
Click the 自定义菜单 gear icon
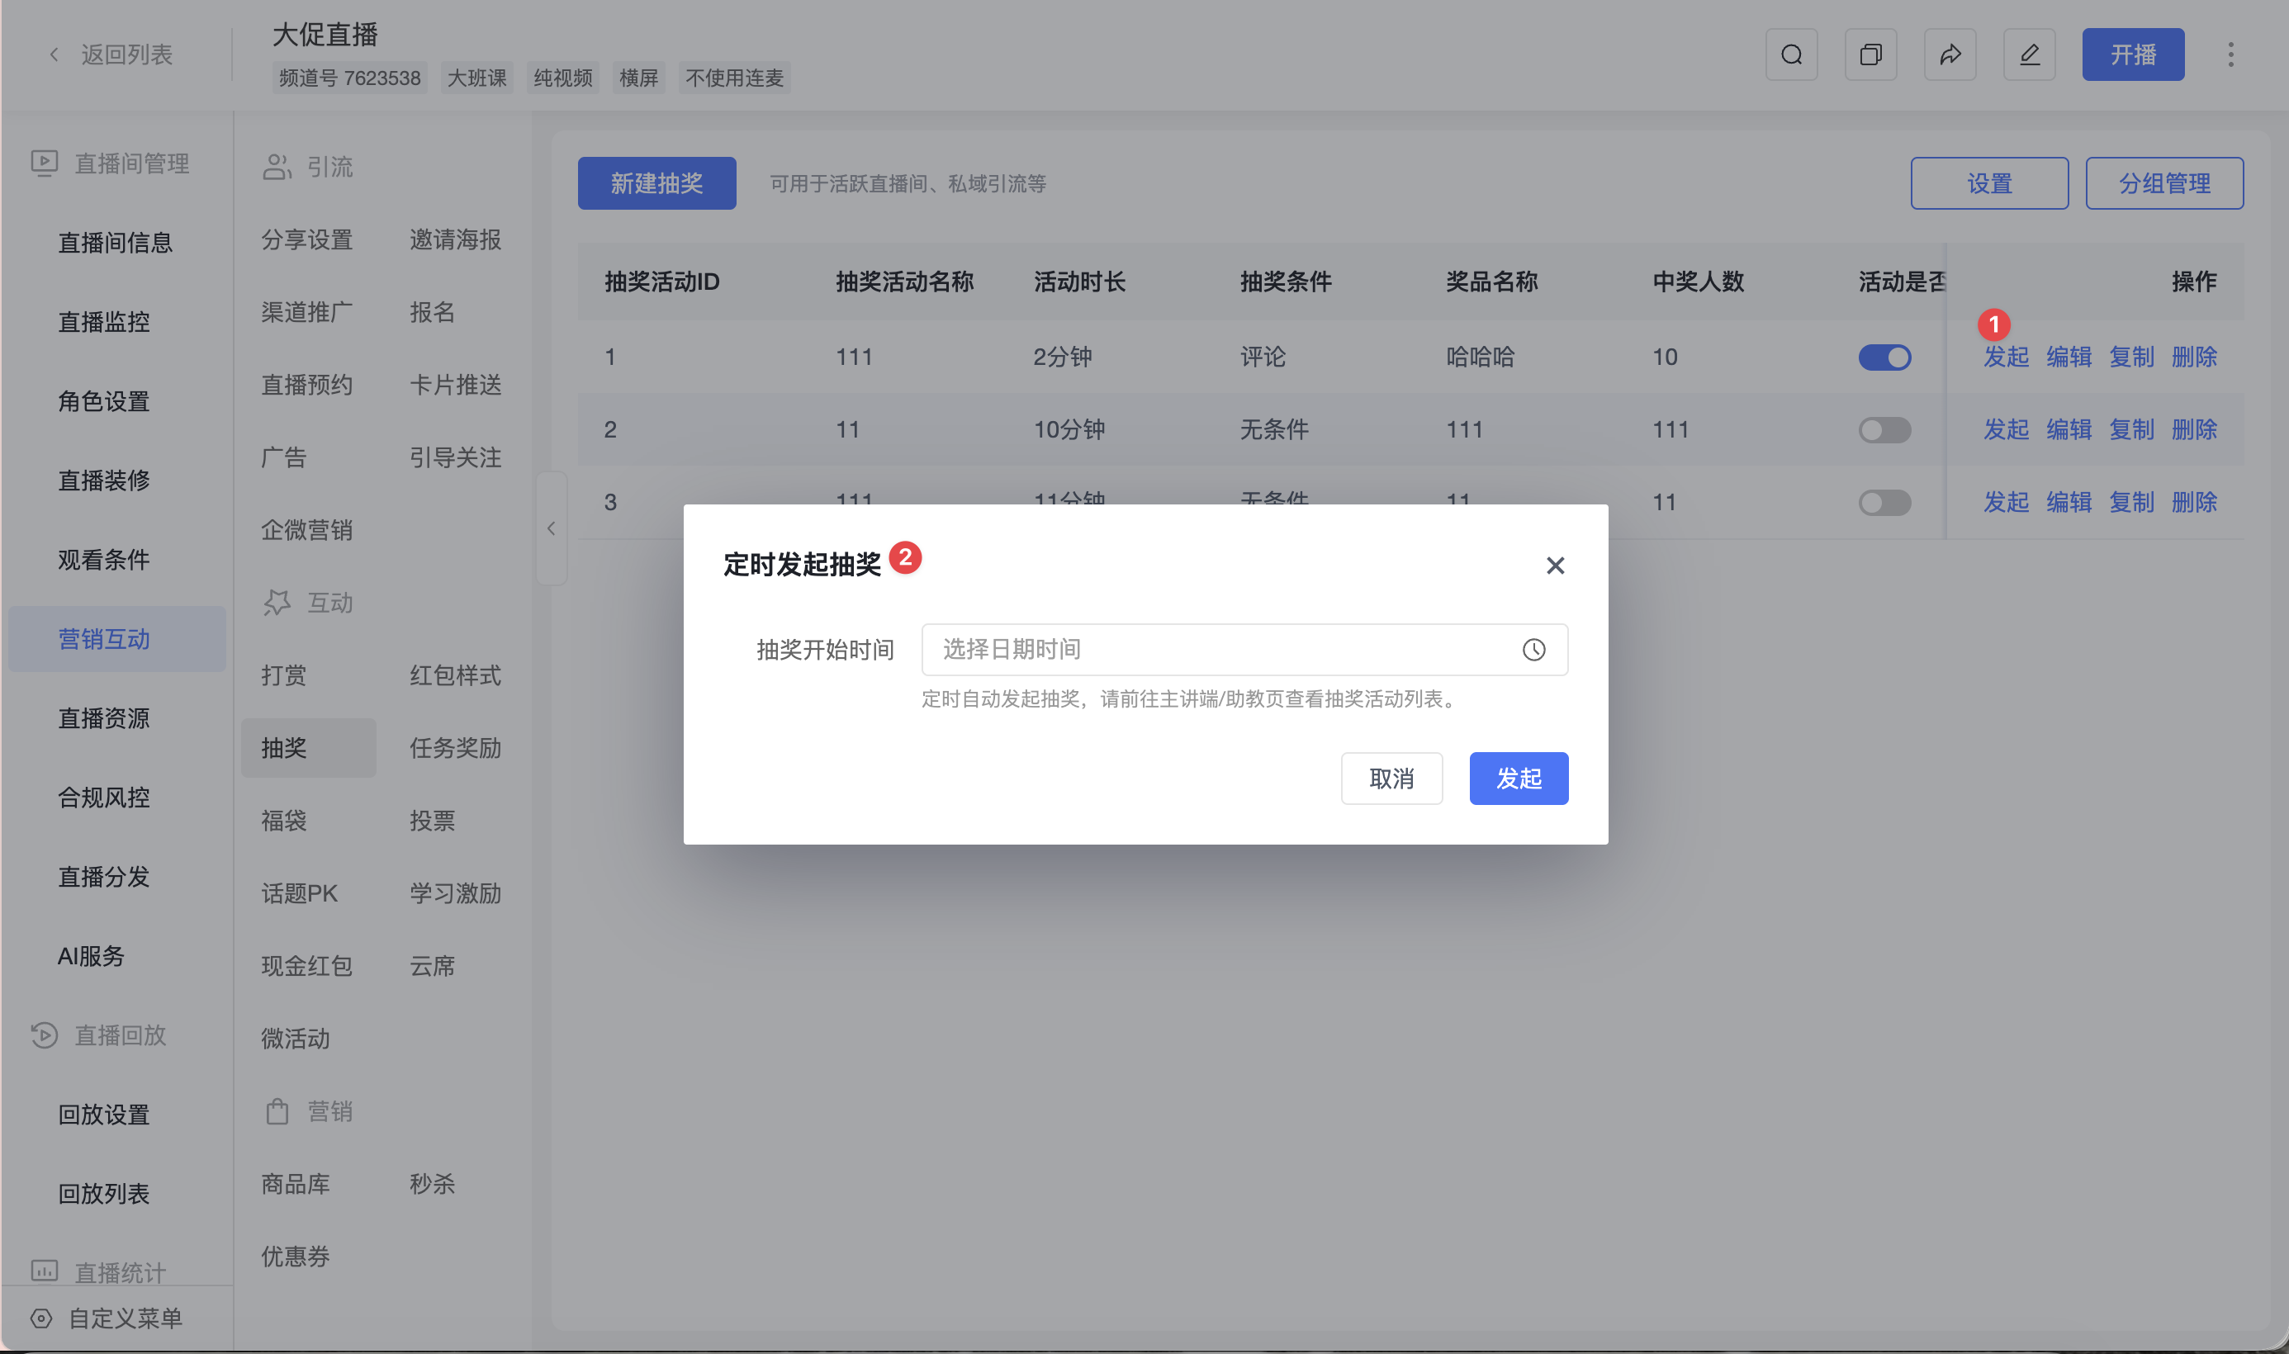tap(41, 1318)
